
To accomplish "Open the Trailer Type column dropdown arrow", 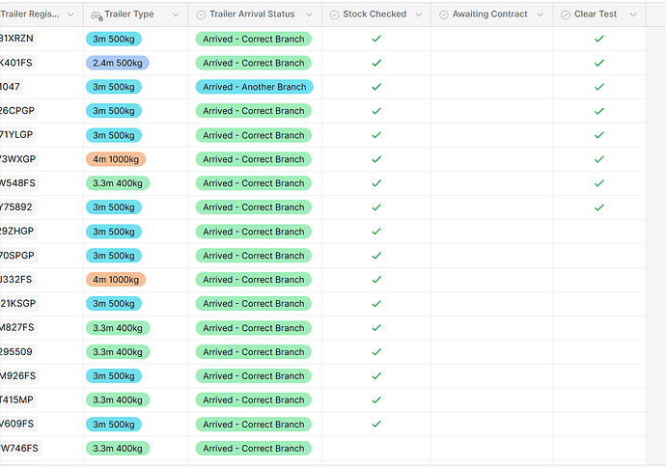I will (176, 14).
